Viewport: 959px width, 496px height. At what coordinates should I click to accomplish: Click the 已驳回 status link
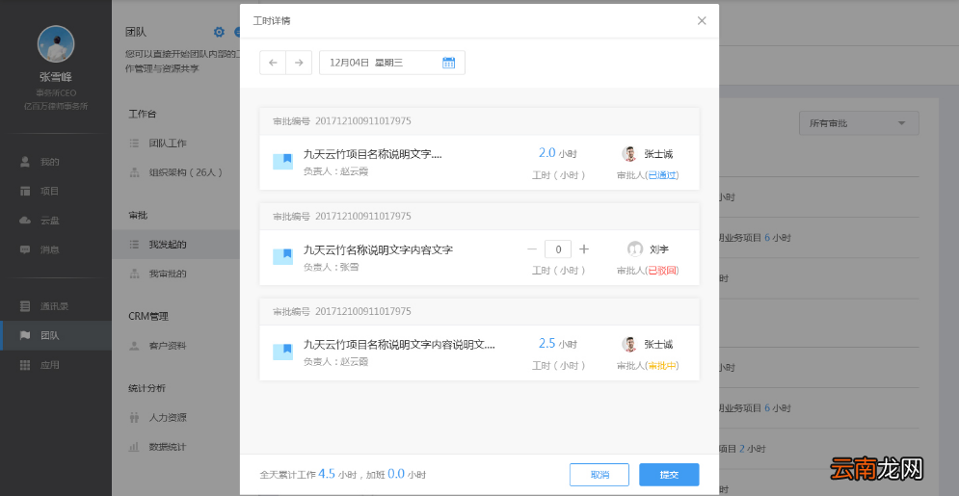coord(662,271)
